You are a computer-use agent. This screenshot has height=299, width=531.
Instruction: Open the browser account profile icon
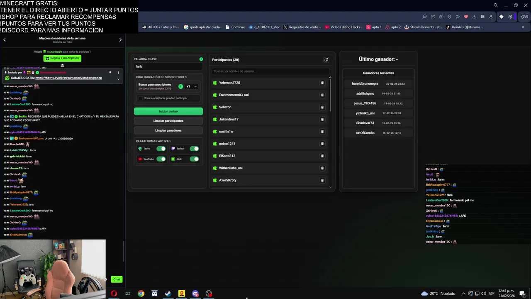click(x=491, y=17)
